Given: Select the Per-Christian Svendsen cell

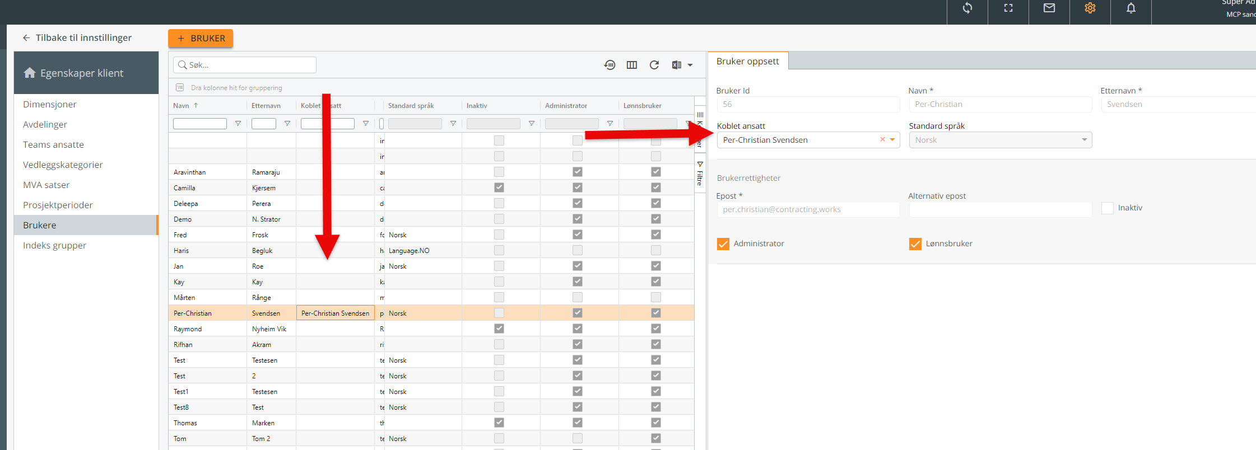Looking at the screenshot, I should (x=335, y=313).
